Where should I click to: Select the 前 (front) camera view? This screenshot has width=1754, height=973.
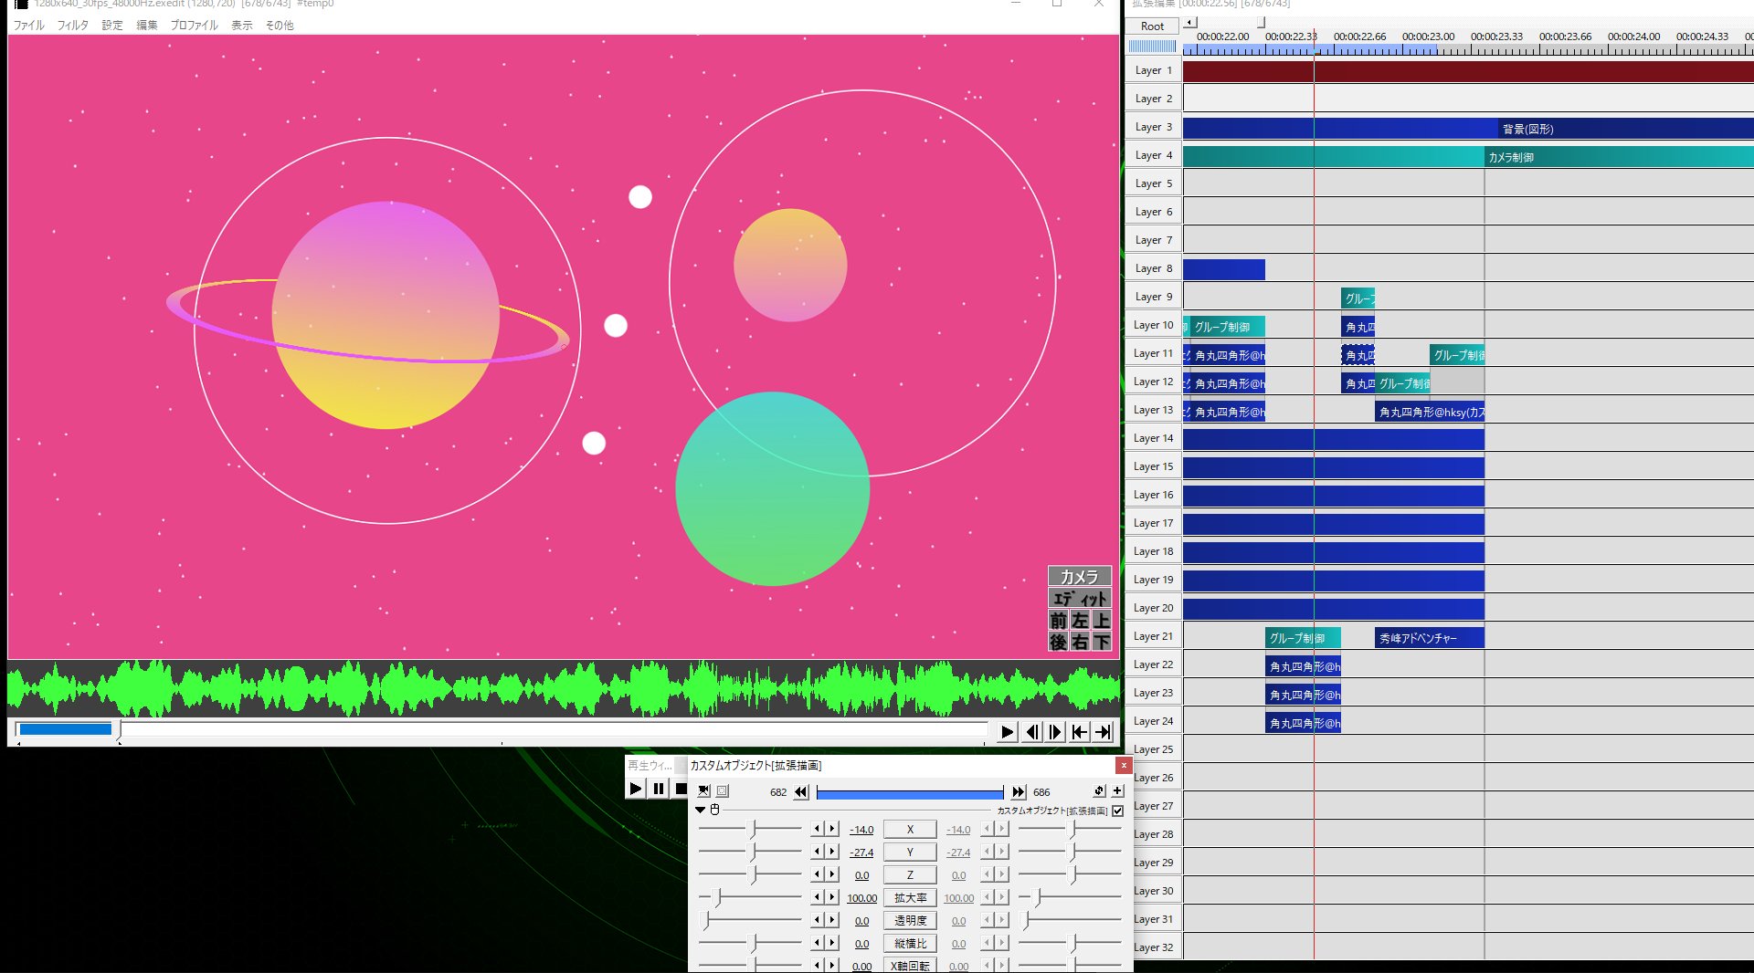tap(1058, 621)
